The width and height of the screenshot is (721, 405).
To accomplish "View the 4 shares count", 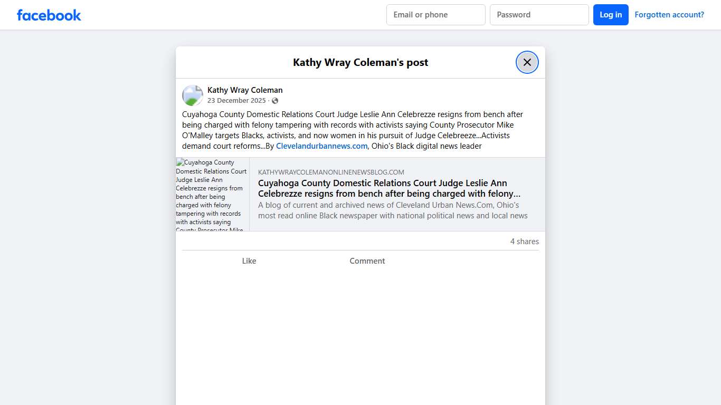I will 524,242.
